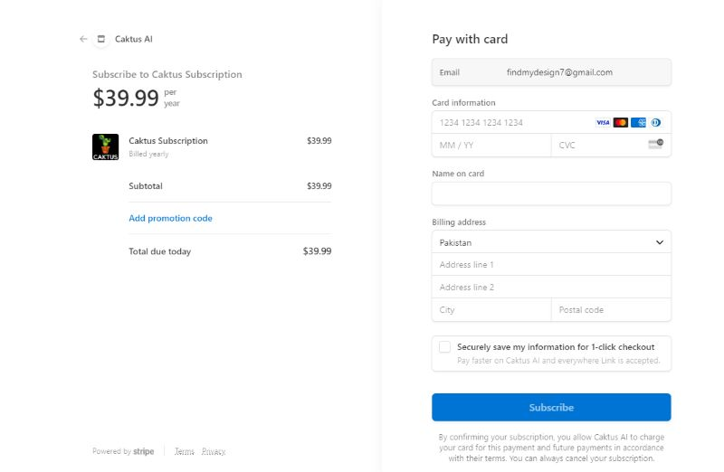This screenshot has height=472, width=724.
Task: Focus the Address line 2 field
Action: point(551,288)
